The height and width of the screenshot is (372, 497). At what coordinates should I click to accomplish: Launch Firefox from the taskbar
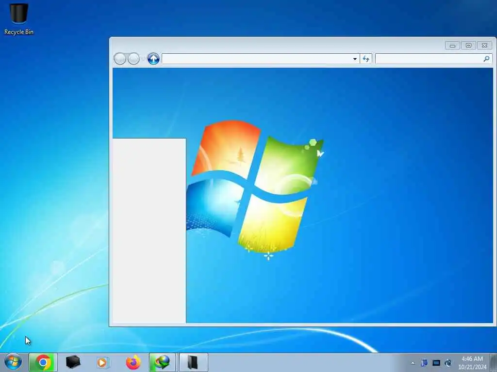[x=133, y=362]
